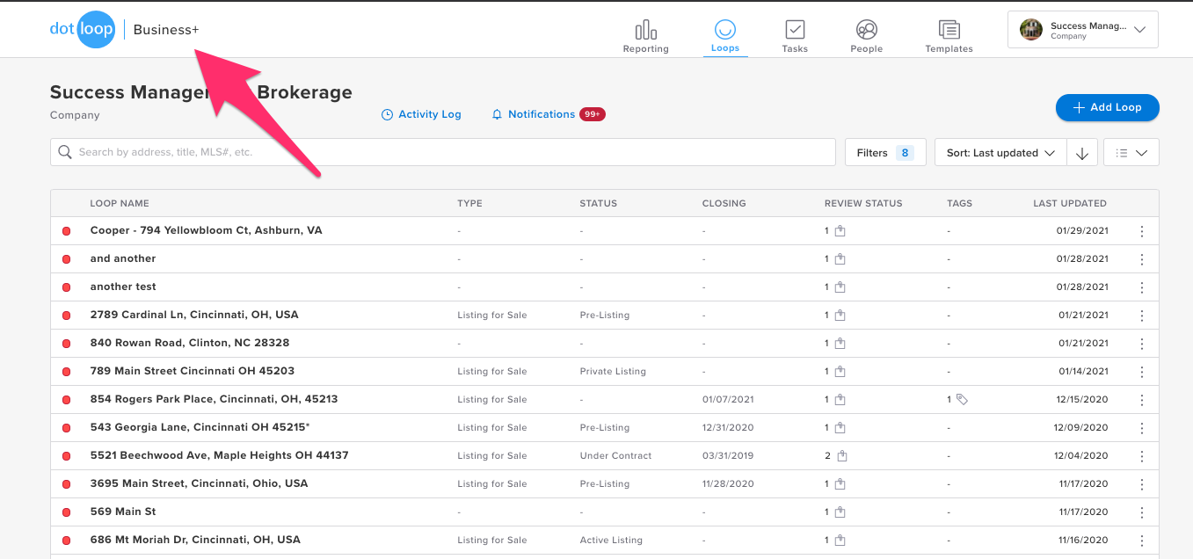Open the list view options dropdown
Viewport: 1193px width, 559px height.
pyautogui.click(x=1131, y=153)
